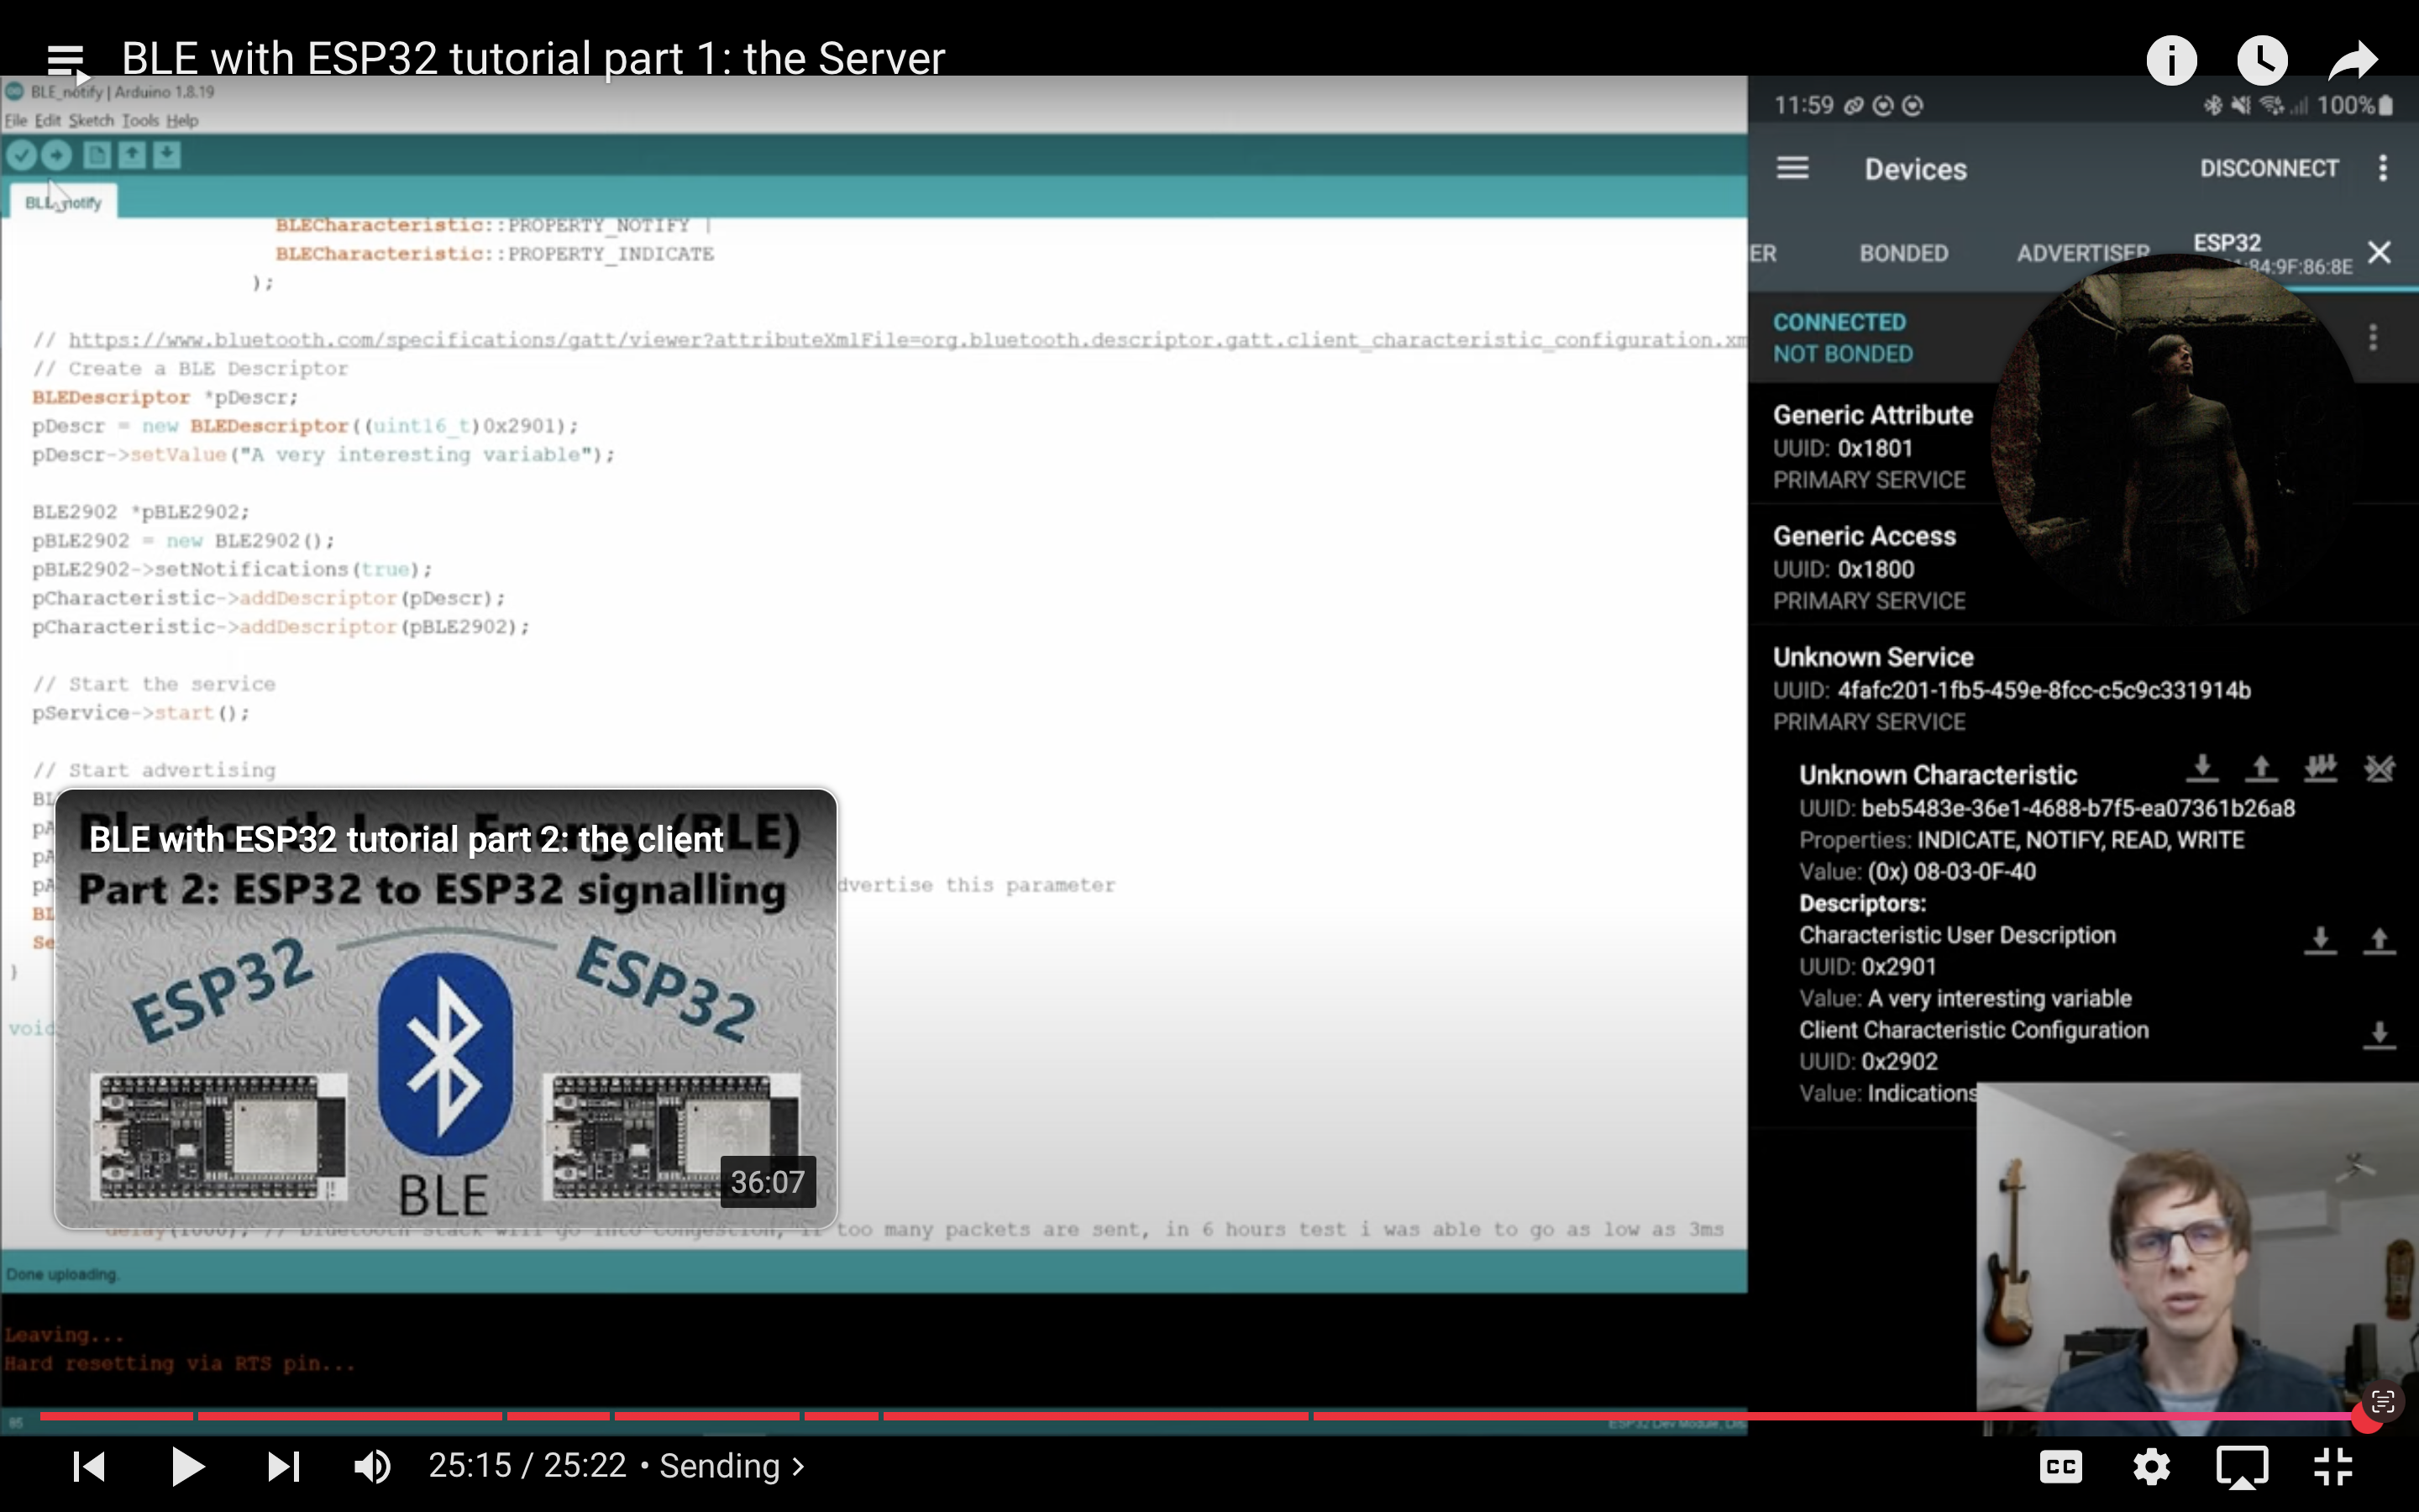
Task: Exit full screen mode
Action: click(x=2333, y=1467)
